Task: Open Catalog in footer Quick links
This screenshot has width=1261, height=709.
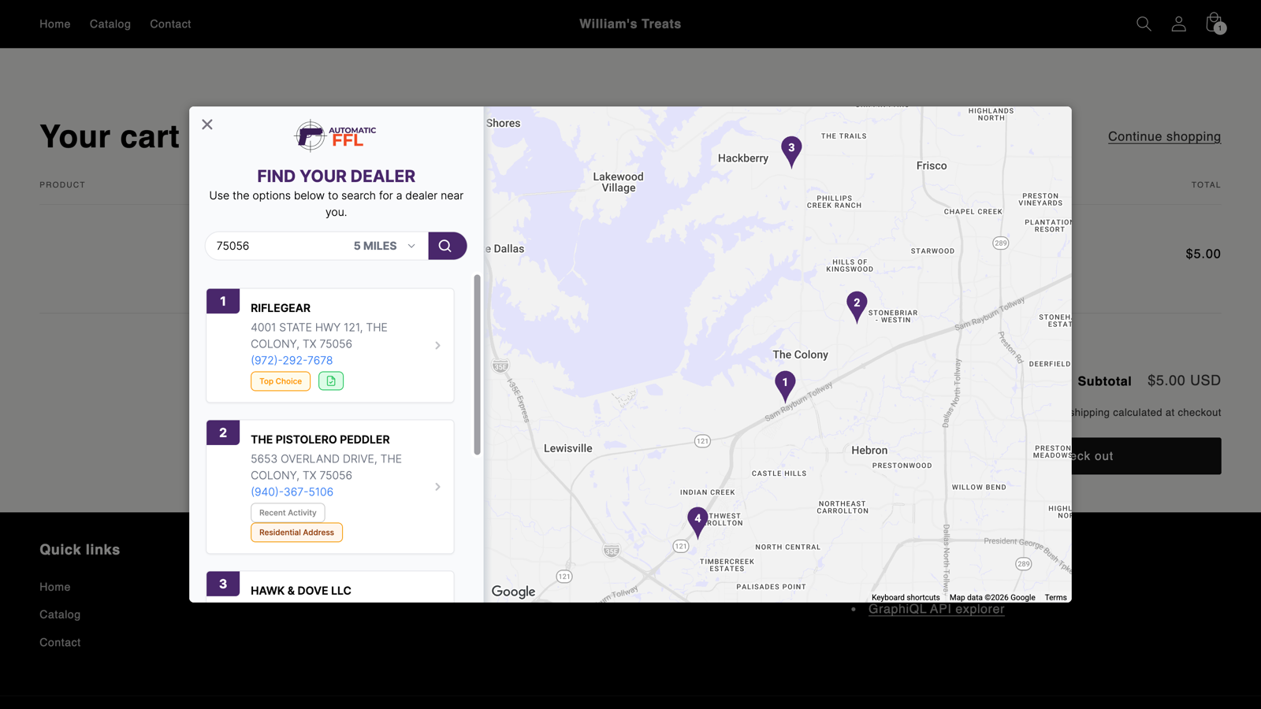Action: 60,614
